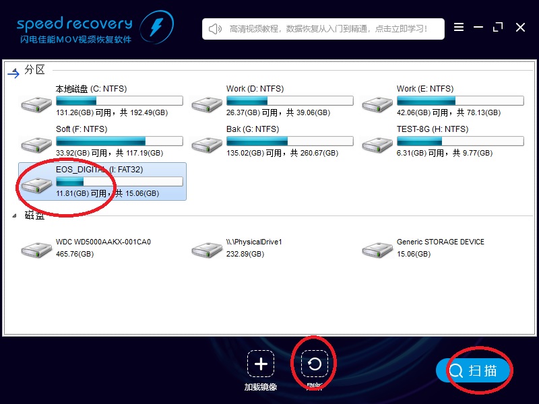Click the load image plus icon
The height and width of the screenshot is (404, 539).
(x=261, y=364)
